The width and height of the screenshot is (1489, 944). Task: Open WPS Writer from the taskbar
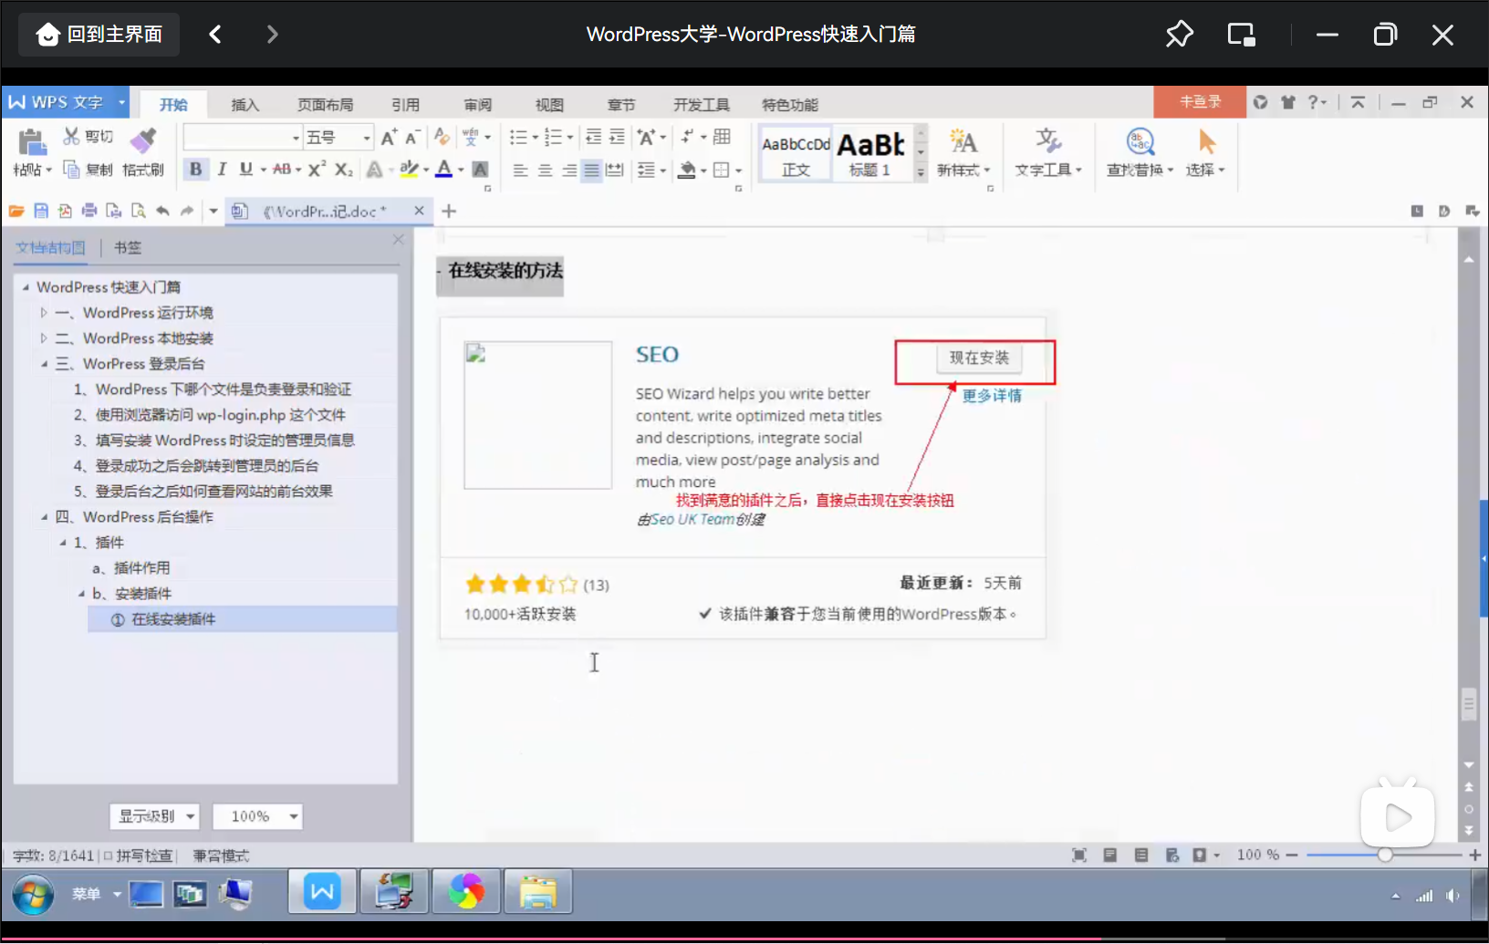pos(322,892)
